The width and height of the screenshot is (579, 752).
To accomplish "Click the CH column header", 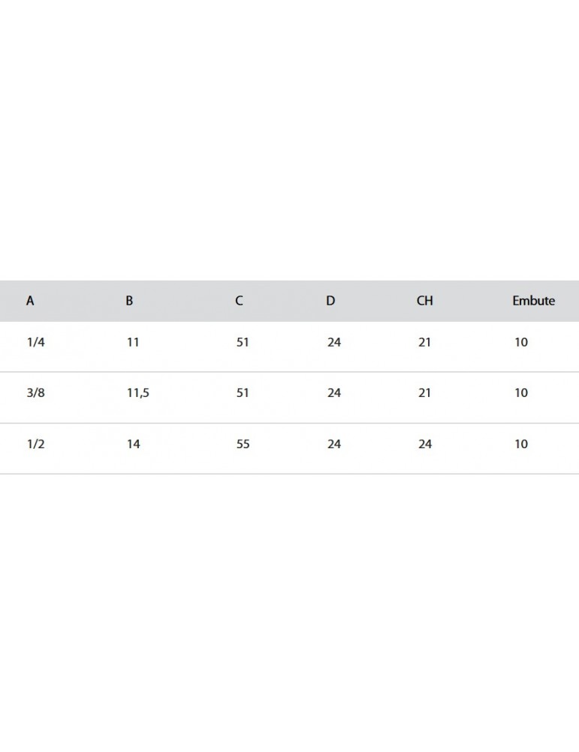I will (424, 301).
